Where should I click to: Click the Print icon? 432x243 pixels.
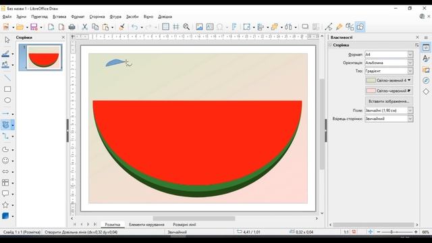tap(72, 27)
